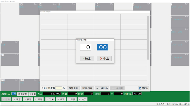Click 一括出勤 bulk clock-in button
190x106 pixels.
click(102, 88)
